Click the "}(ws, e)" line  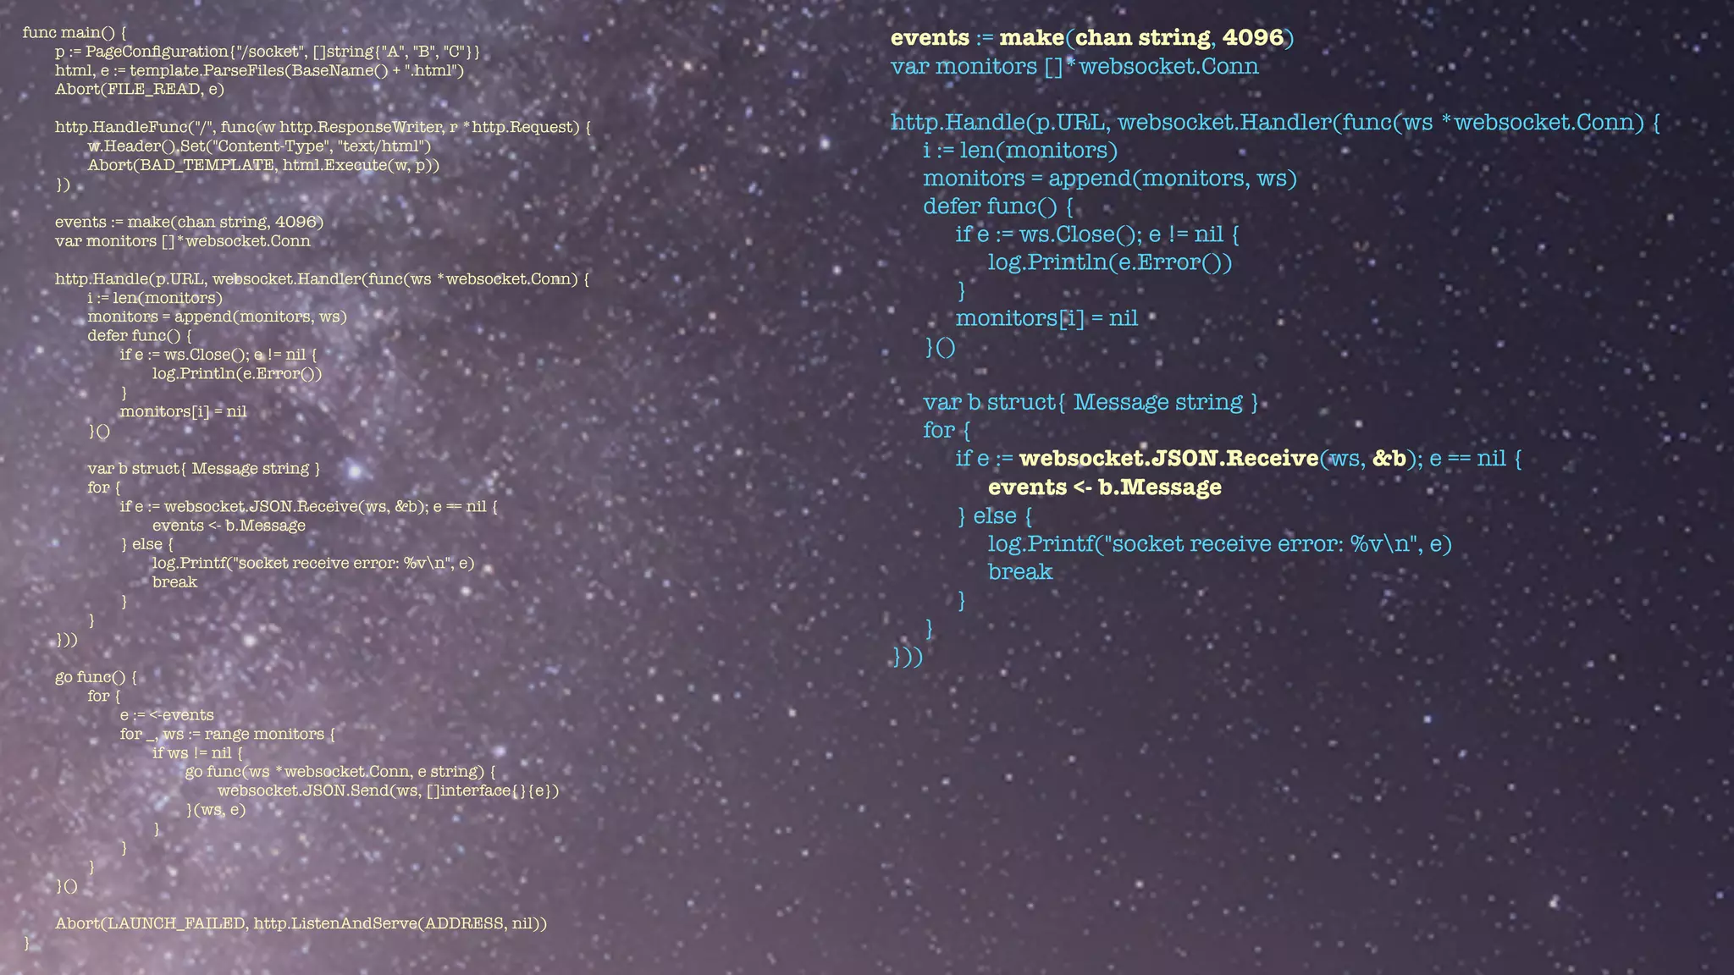coord(216,809)
